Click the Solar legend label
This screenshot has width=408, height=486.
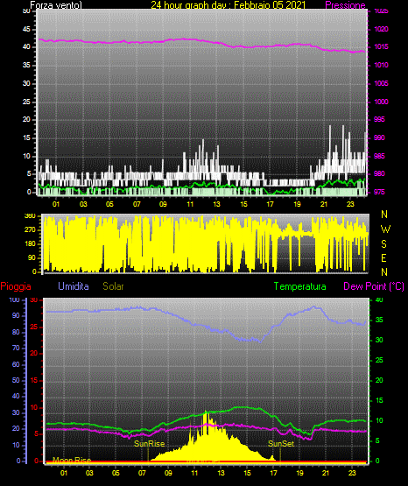pyautogui.click(x=114, y=286)
